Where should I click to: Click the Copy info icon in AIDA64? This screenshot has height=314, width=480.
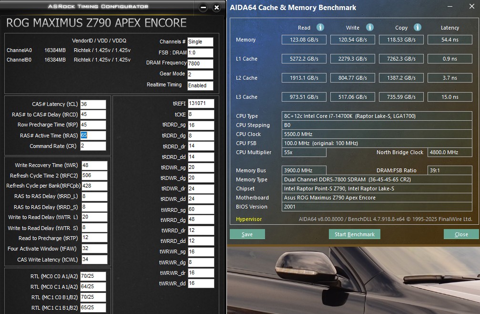417,27
